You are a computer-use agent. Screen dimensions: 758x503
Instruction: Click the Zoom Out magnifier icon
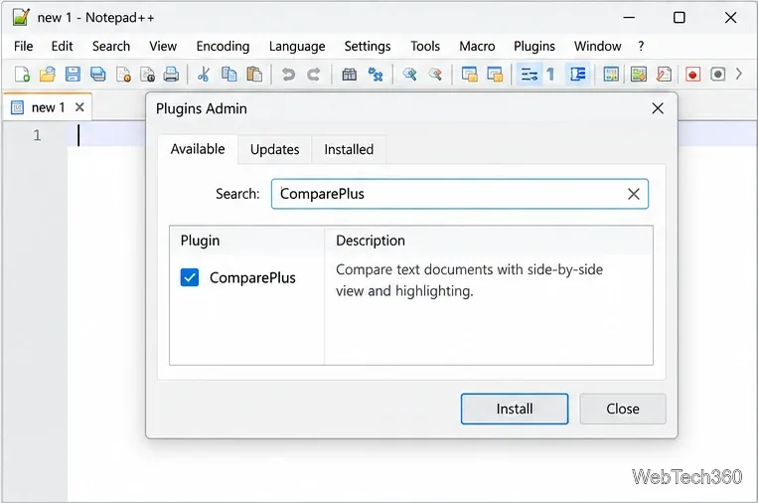(x=435, y=74)
